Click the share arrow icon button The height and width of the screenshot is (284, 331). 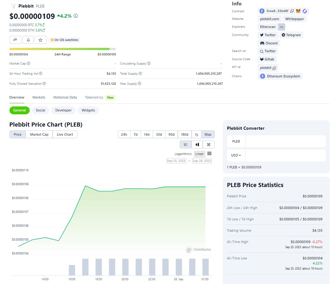coord(15,40)
